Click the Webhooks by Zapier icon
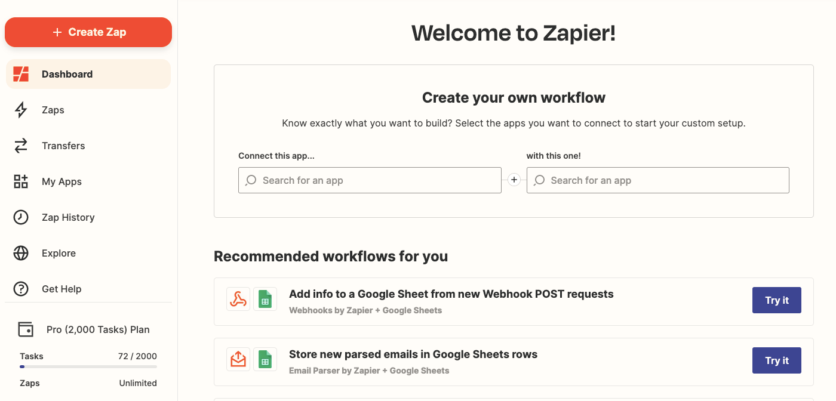Screen dimensions: 836x401 238,299
